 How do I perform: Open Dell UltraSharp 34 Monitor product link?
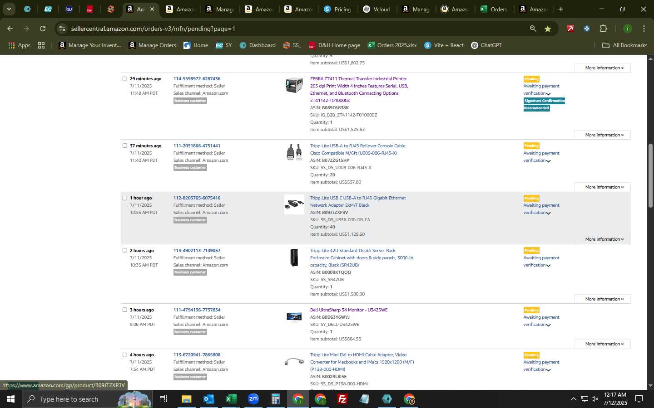(349, 310)
